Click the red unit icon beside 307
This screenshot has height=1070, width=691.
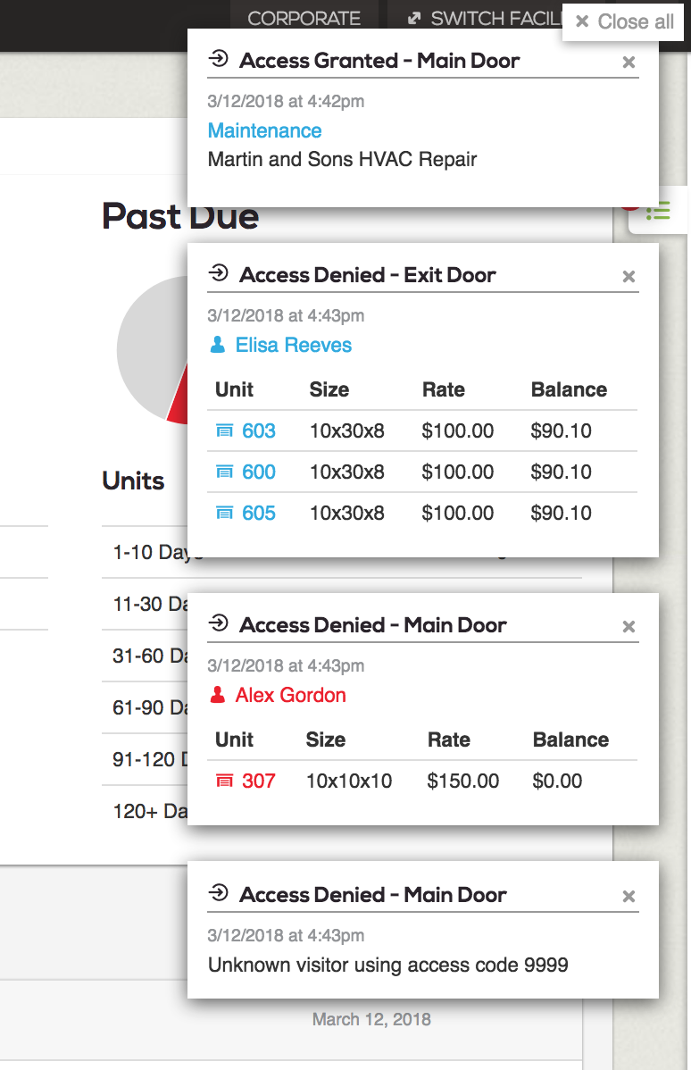pos(225,782)
